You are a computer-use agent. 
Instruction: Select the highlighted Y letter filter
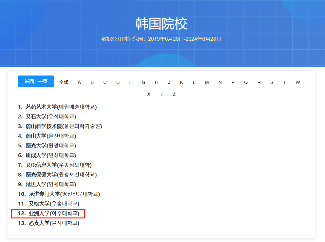(x=162, y=94)
